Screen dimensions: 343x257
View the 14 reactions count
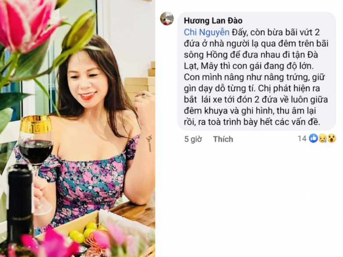302,138
